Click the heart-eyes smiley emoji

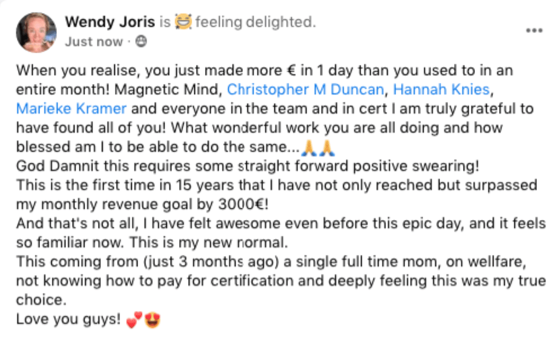click(x=153, y=321)
